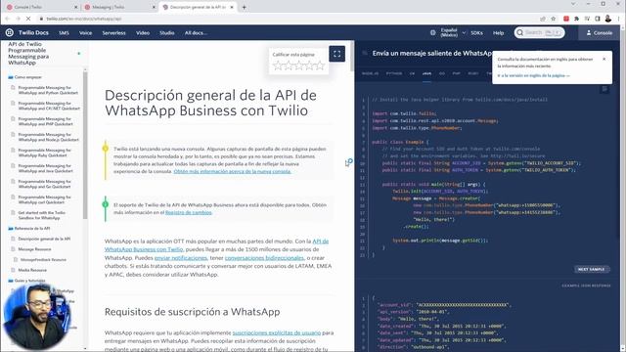The height and width of the screenshot is (352, 626).
Task: Click in the docs Search field
Action: click(539, 32)
